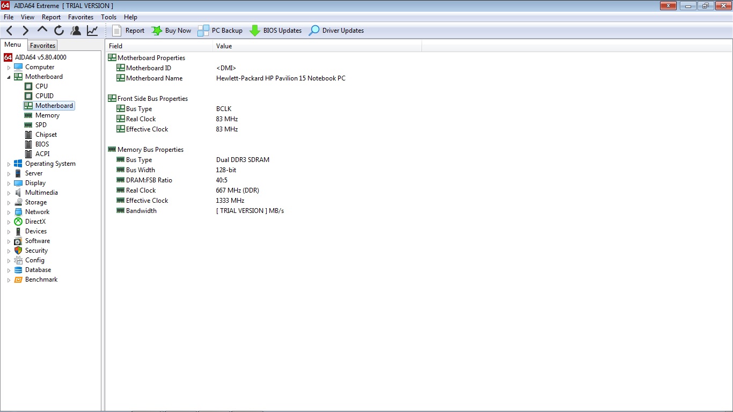Select the SPD item in tree
Image resolution: width=733 pixels, height=412 pixels.
[41, 125]
